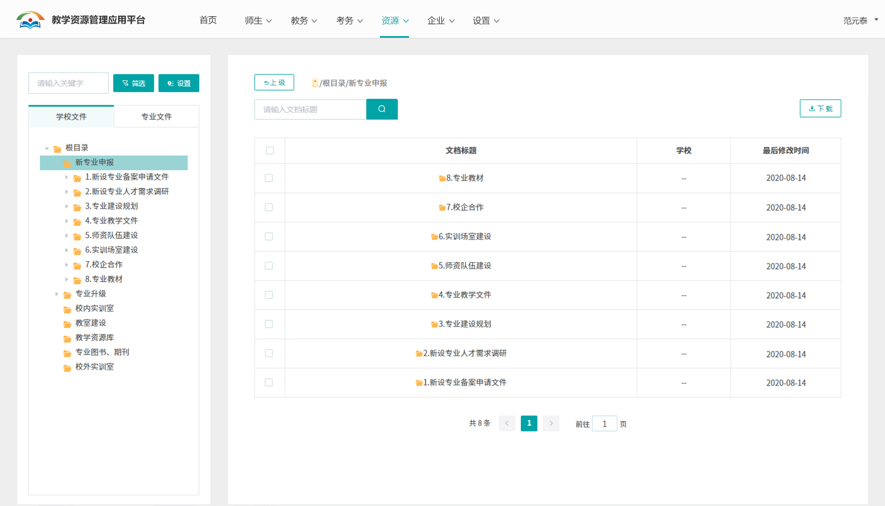Click the 上级 button to go up
The width and height of the screenshot is (885, 506).
pyautogui.click(x=274, y=83)
